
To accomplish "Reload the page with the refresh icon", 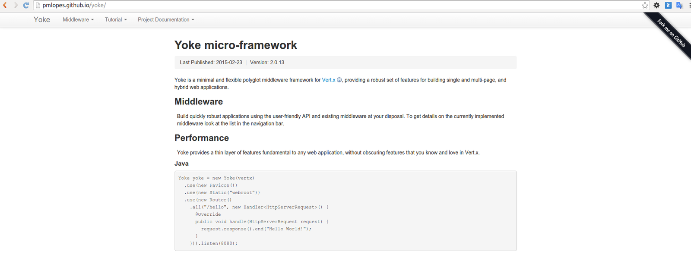I will 26,5.
